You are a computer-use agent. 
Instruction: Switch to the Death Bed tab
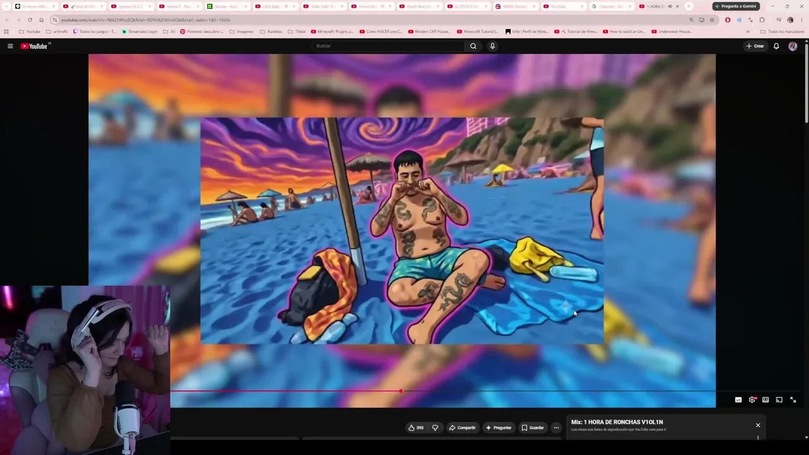click(x=419, y=6)
